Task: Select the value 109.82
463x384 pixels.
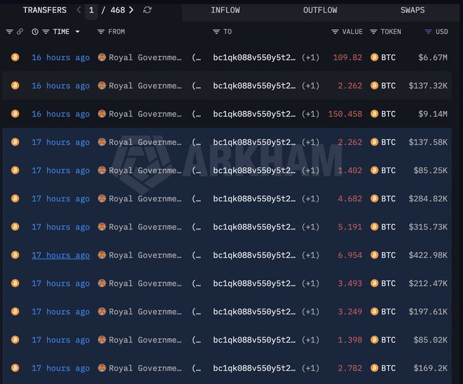Action: [347, 57]
